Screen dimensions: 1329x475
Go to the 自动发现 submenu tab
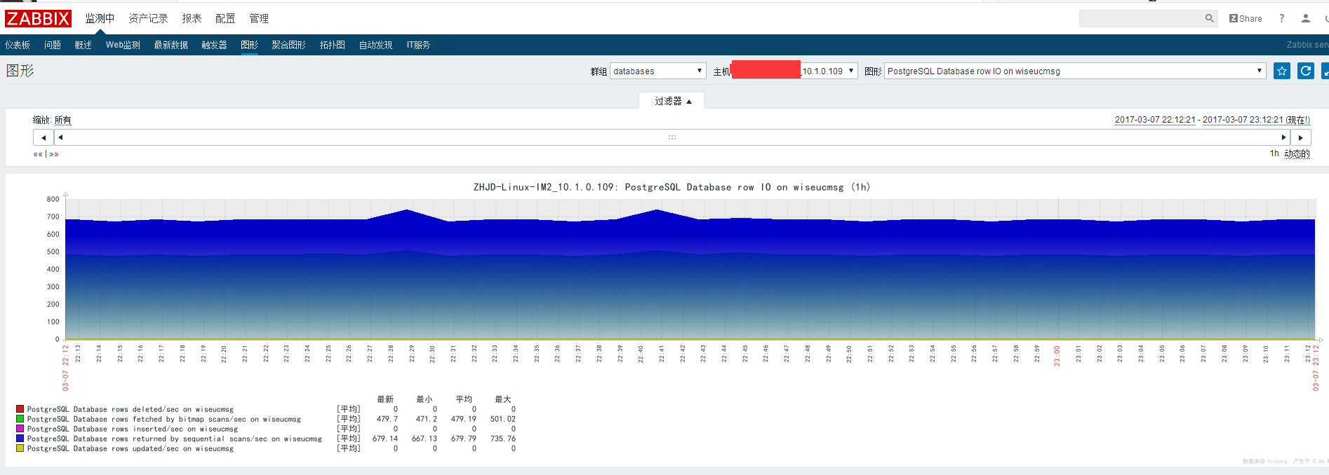tap(375, 45)
